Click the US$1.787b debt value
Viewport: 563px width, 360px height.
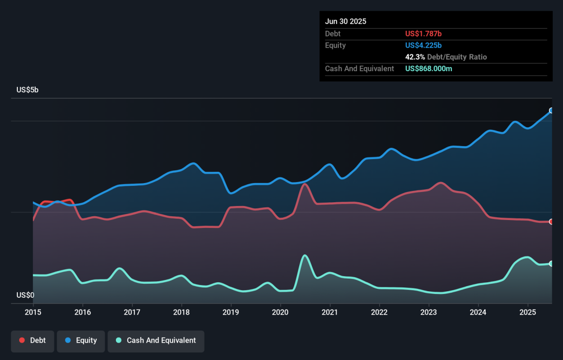point(423,34)
